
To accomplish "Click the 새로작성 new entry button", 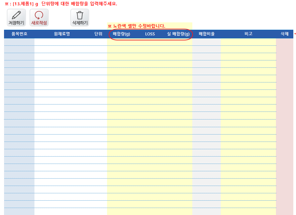I will [39, 17].
